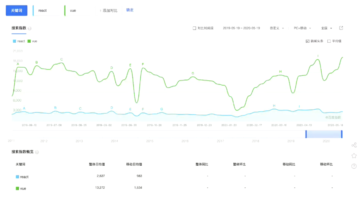Confirm with the 确定 link

pos(130,10)
